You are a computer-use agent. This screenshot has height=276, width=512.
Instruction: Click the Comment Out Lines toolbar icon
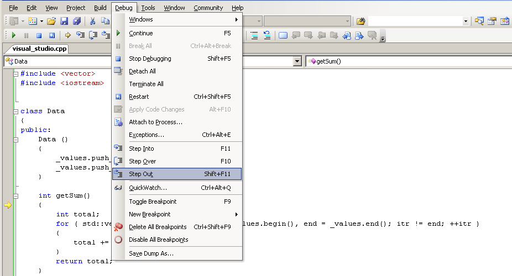(x=254, y=35)
